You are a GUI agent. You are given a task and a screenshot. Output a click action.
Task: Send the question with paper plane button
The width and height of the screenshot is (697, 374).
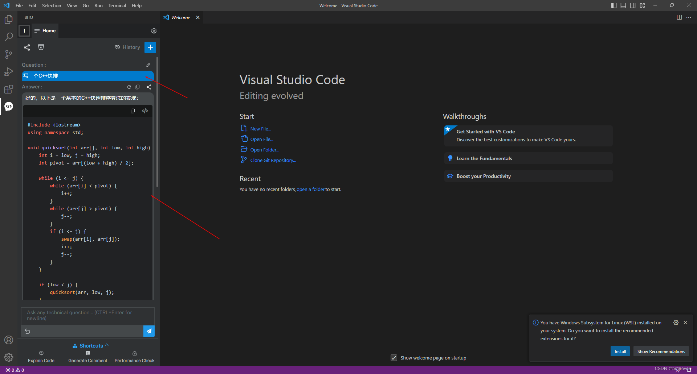(x=149, y=331)
